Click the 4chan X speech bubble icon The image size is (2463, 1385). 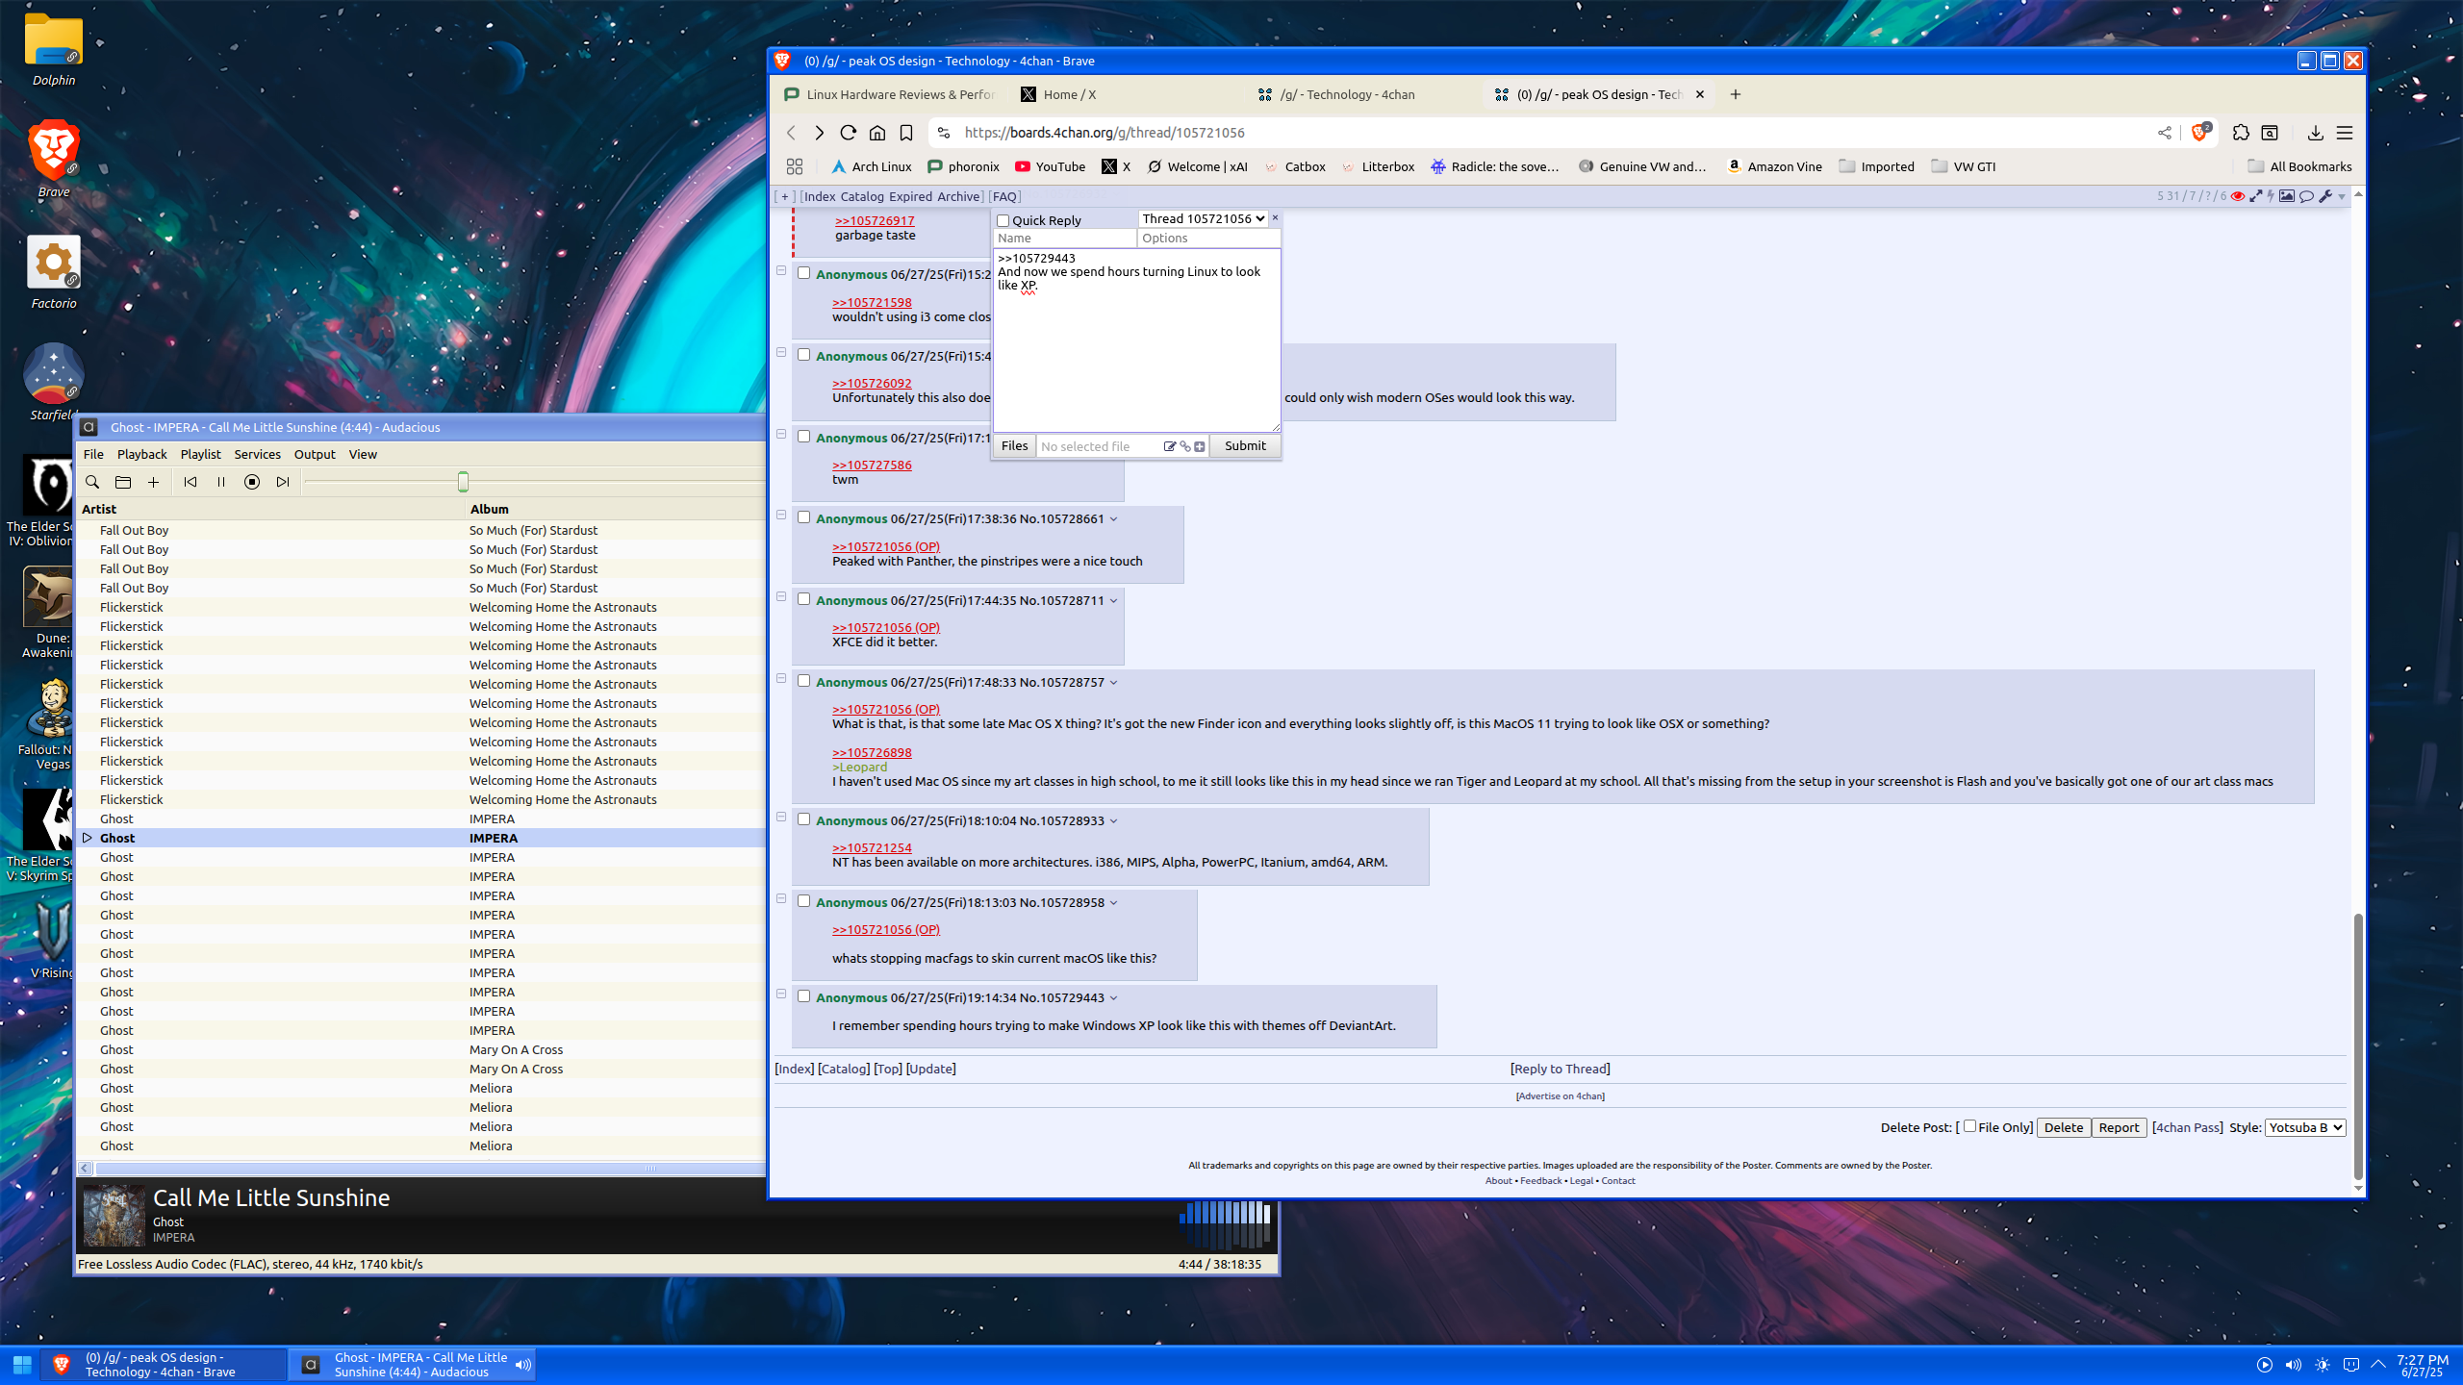[x=2307, y=196]
